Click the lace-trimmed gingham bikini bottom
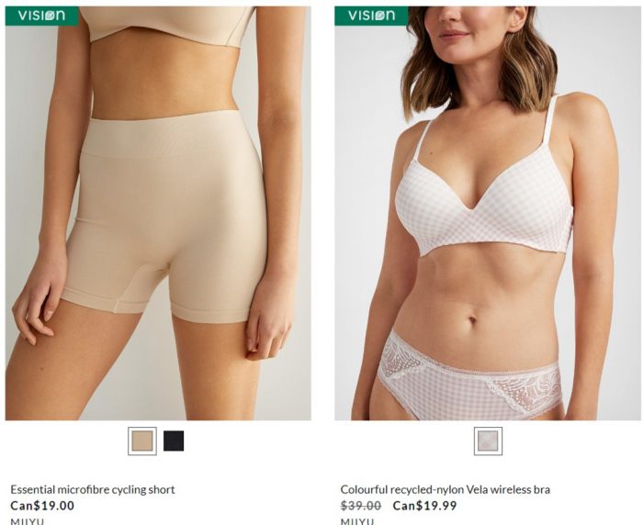The image size is (643, 525). coord(469,379)
